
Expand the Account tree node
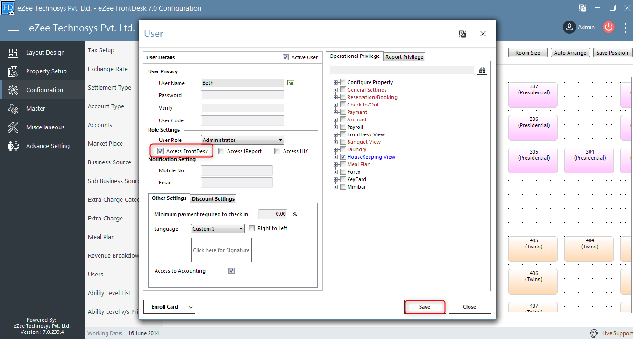pyautogui.click(x=335, y=120)
